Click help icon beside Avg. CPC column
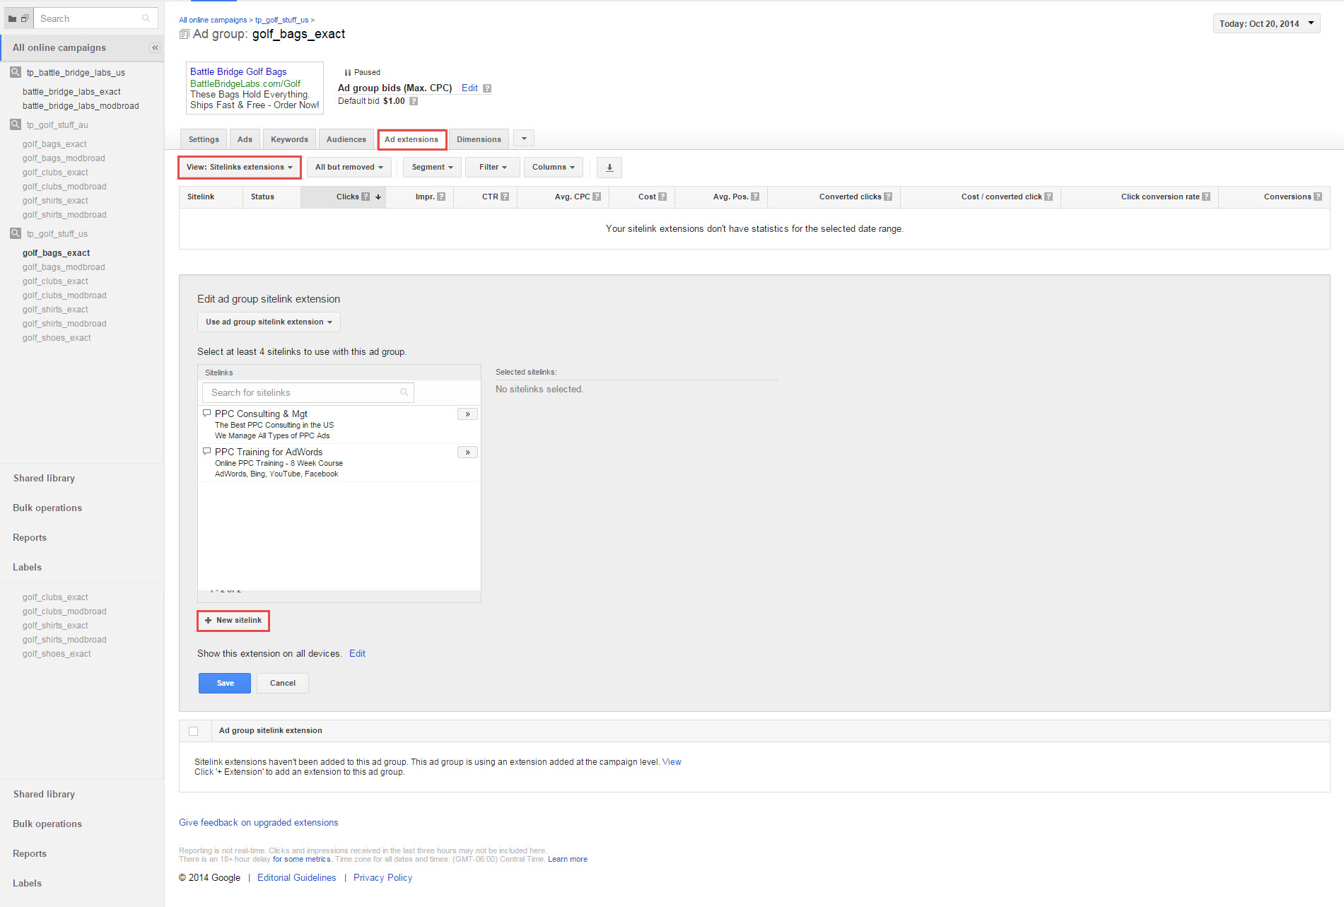 point(597,197)
